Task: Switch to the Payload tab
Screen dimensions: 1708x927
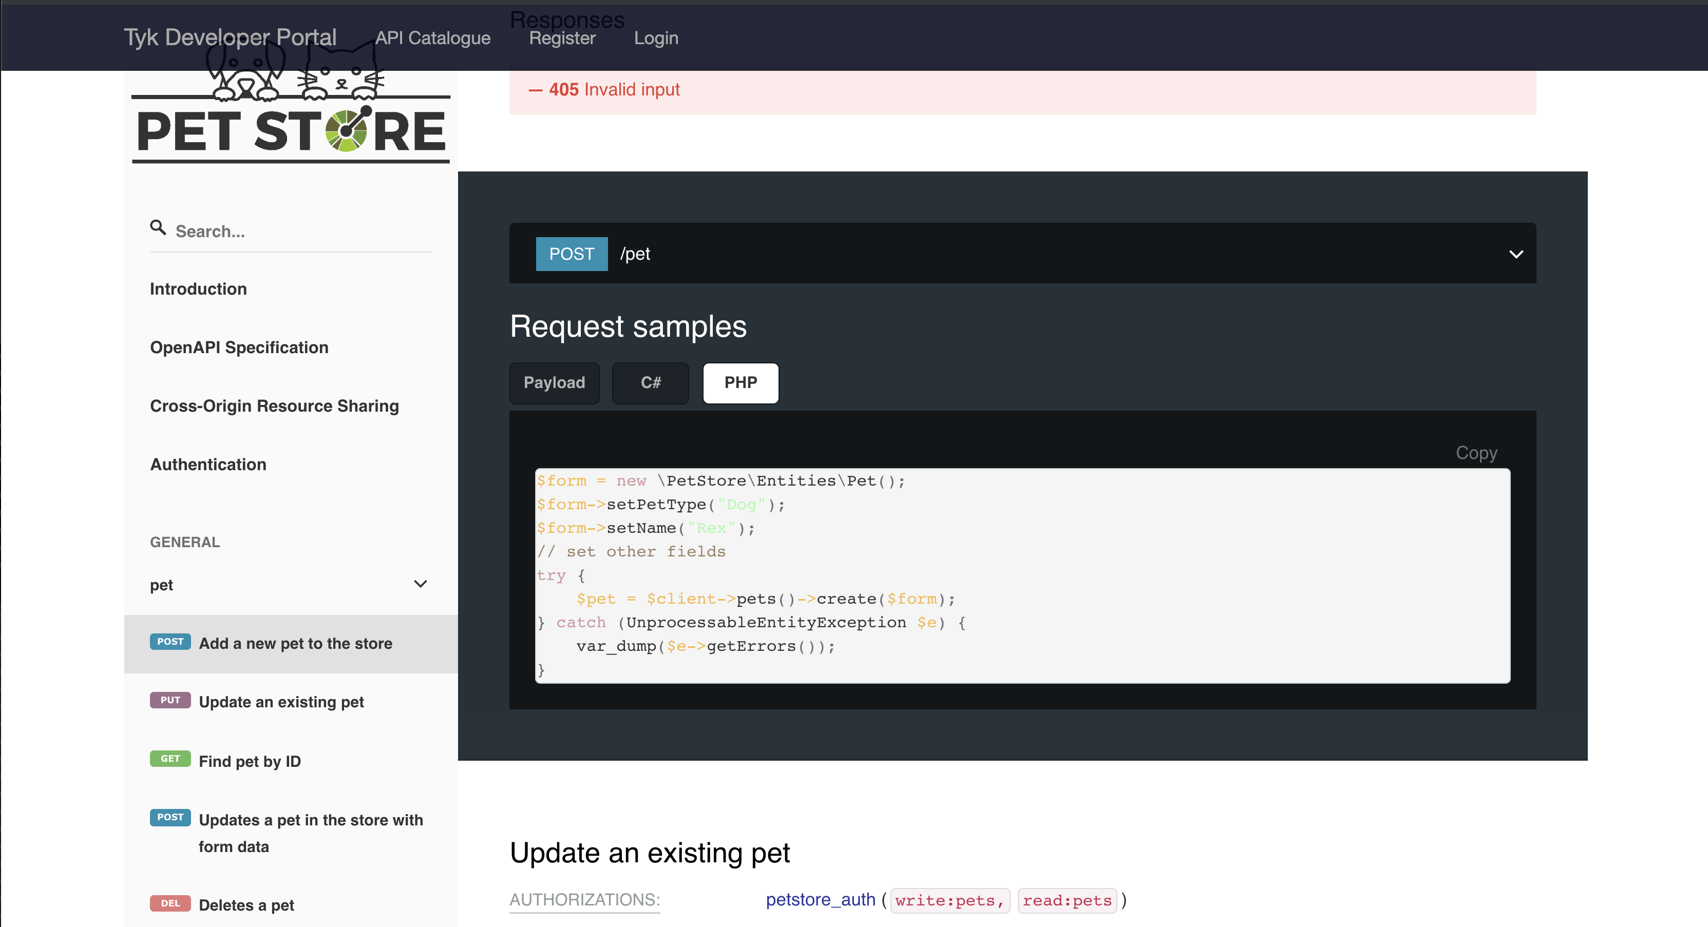Action: [554, 383]
